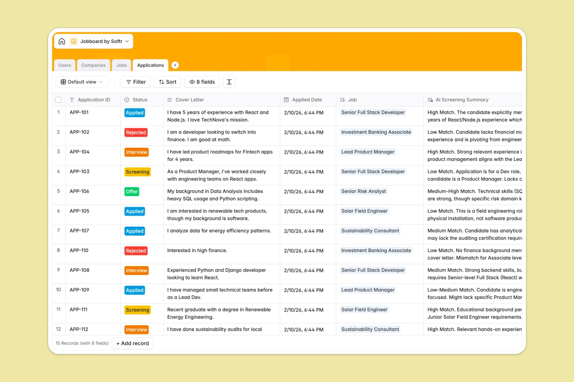The height and width of the screenshot is (382, 574).
Task: Select the Filter icon in the toolbar
Action: pos(129,81)
